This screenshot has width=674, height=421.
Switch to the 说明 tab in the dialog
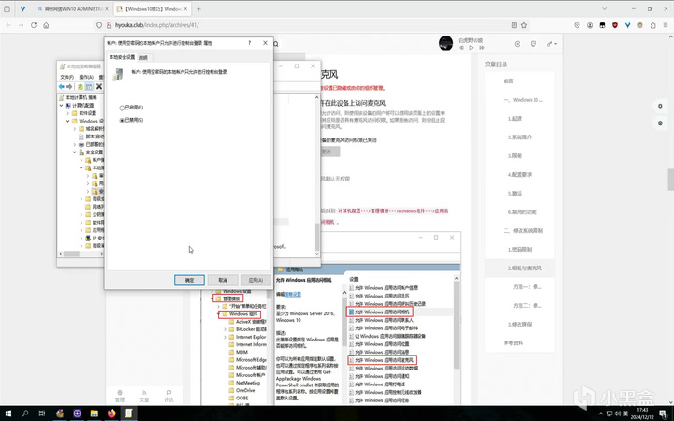tap(143, 58)
